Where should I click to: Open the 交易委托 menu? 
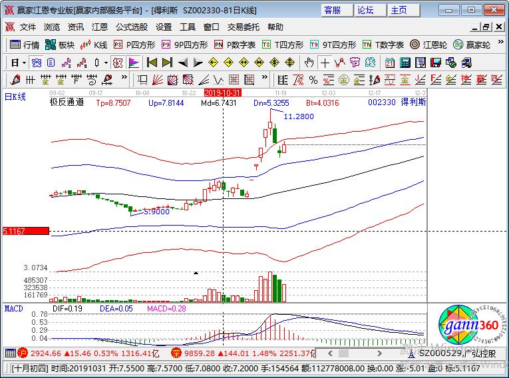coord(243,27)
